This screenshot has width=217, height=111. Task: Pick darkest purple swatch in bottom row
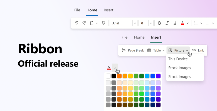pyautogui.click(x=158, y=105)
